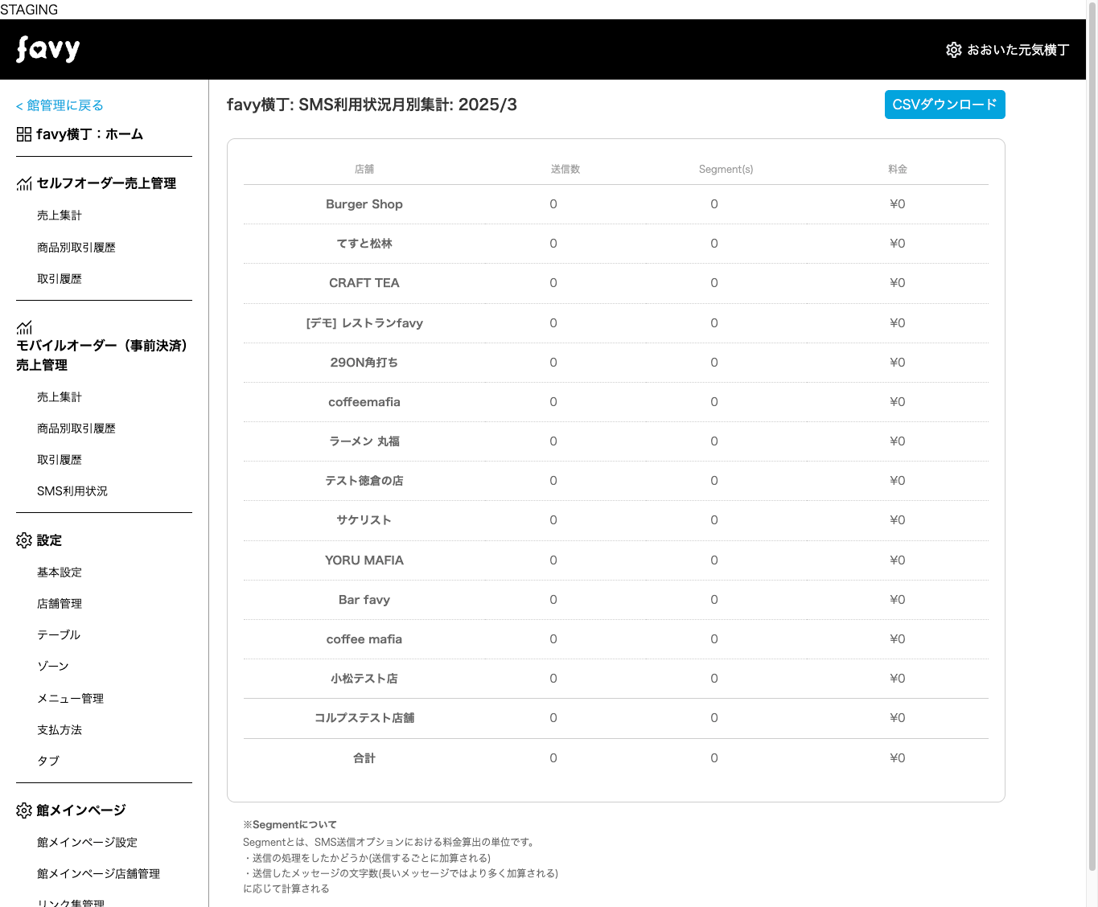The width and height of the screenshot is (1098, 907).
Task: Select the てすと松林 store name
Action: point(364,244)
